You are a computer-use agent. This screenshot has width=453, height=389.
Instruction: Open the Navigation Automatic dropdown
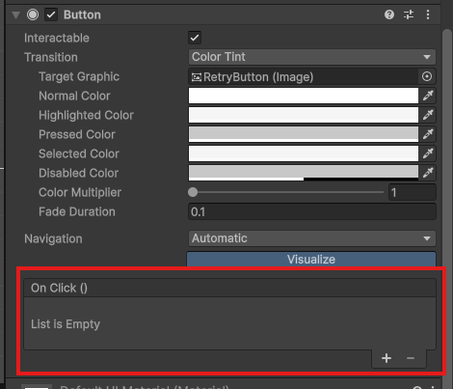[x=312, y=238]
